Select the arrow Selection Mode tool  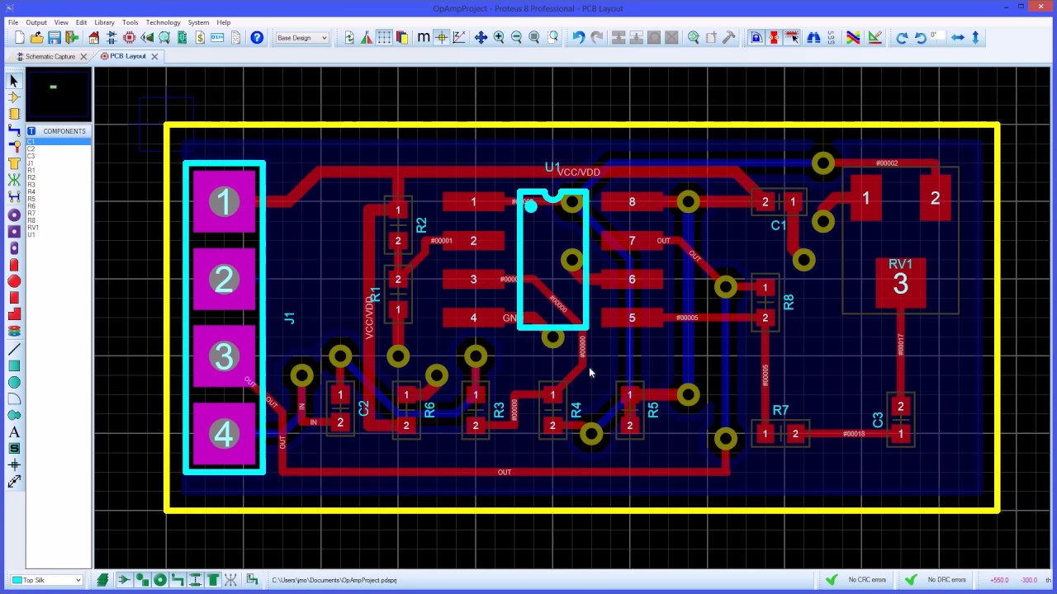[12, 80]
